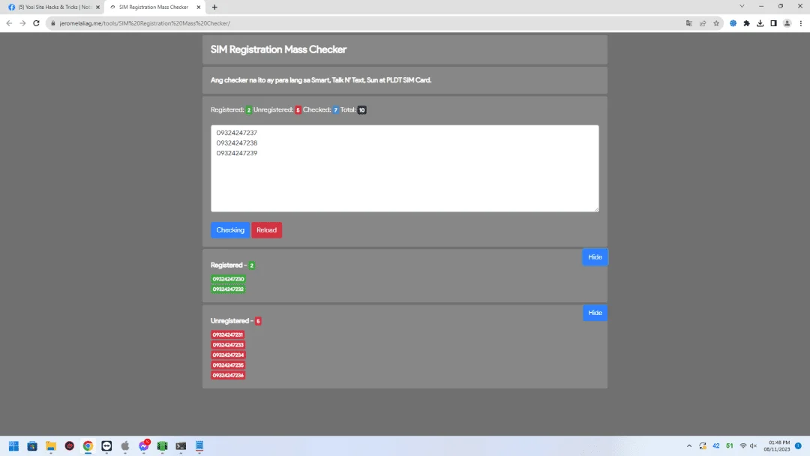Toggle the Chrome side panel icon
The height and width of the screenshot is (456, 810).
pyautogui.click(x=773, y=23)
